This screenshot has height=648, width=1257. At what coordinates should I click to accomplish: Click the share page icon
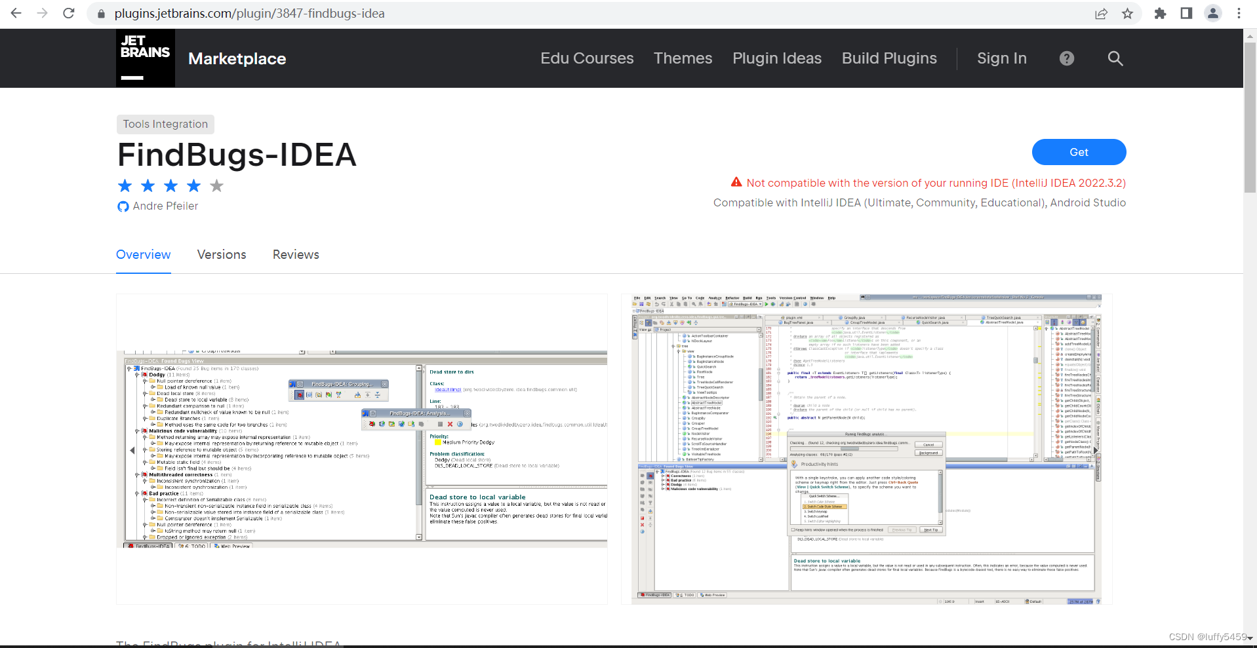1102,14
